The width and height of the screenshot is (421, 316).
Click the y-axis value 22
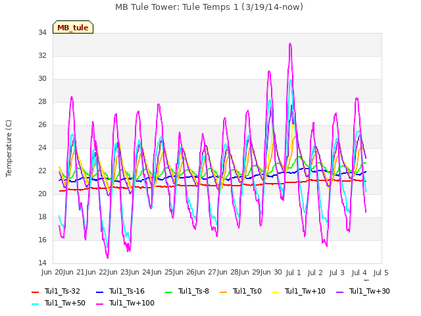coord(42,171)
